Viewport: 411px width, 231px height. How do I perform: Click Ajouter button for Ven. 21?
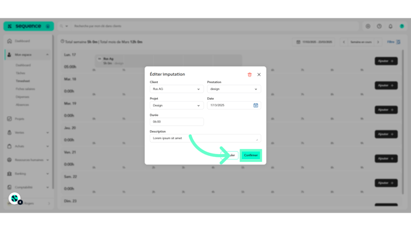(386, 158)
